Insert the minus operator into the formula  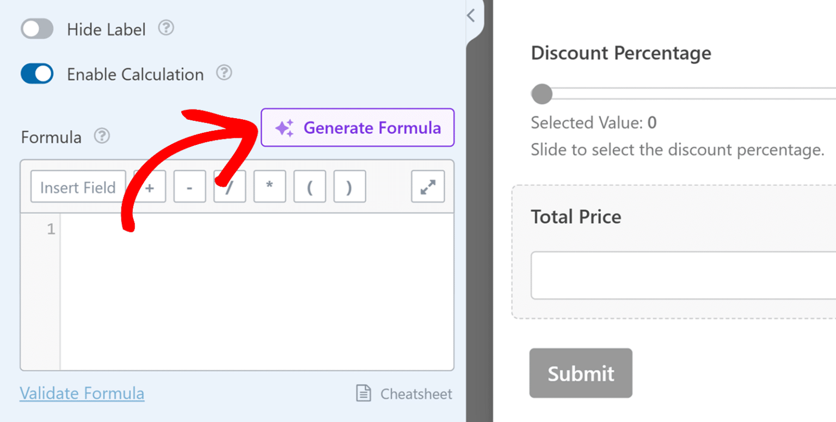coord(188,186)
